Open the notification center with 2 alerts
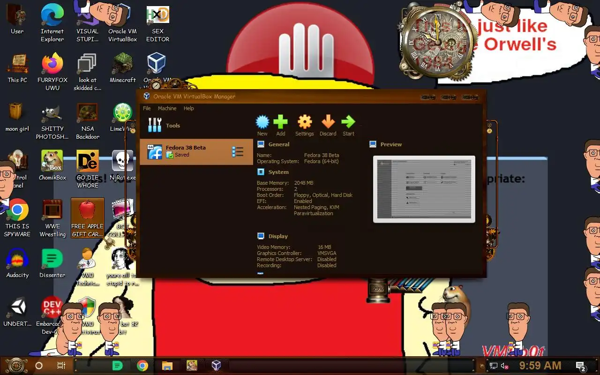This screenshot has width=600, height=375. 580,366
